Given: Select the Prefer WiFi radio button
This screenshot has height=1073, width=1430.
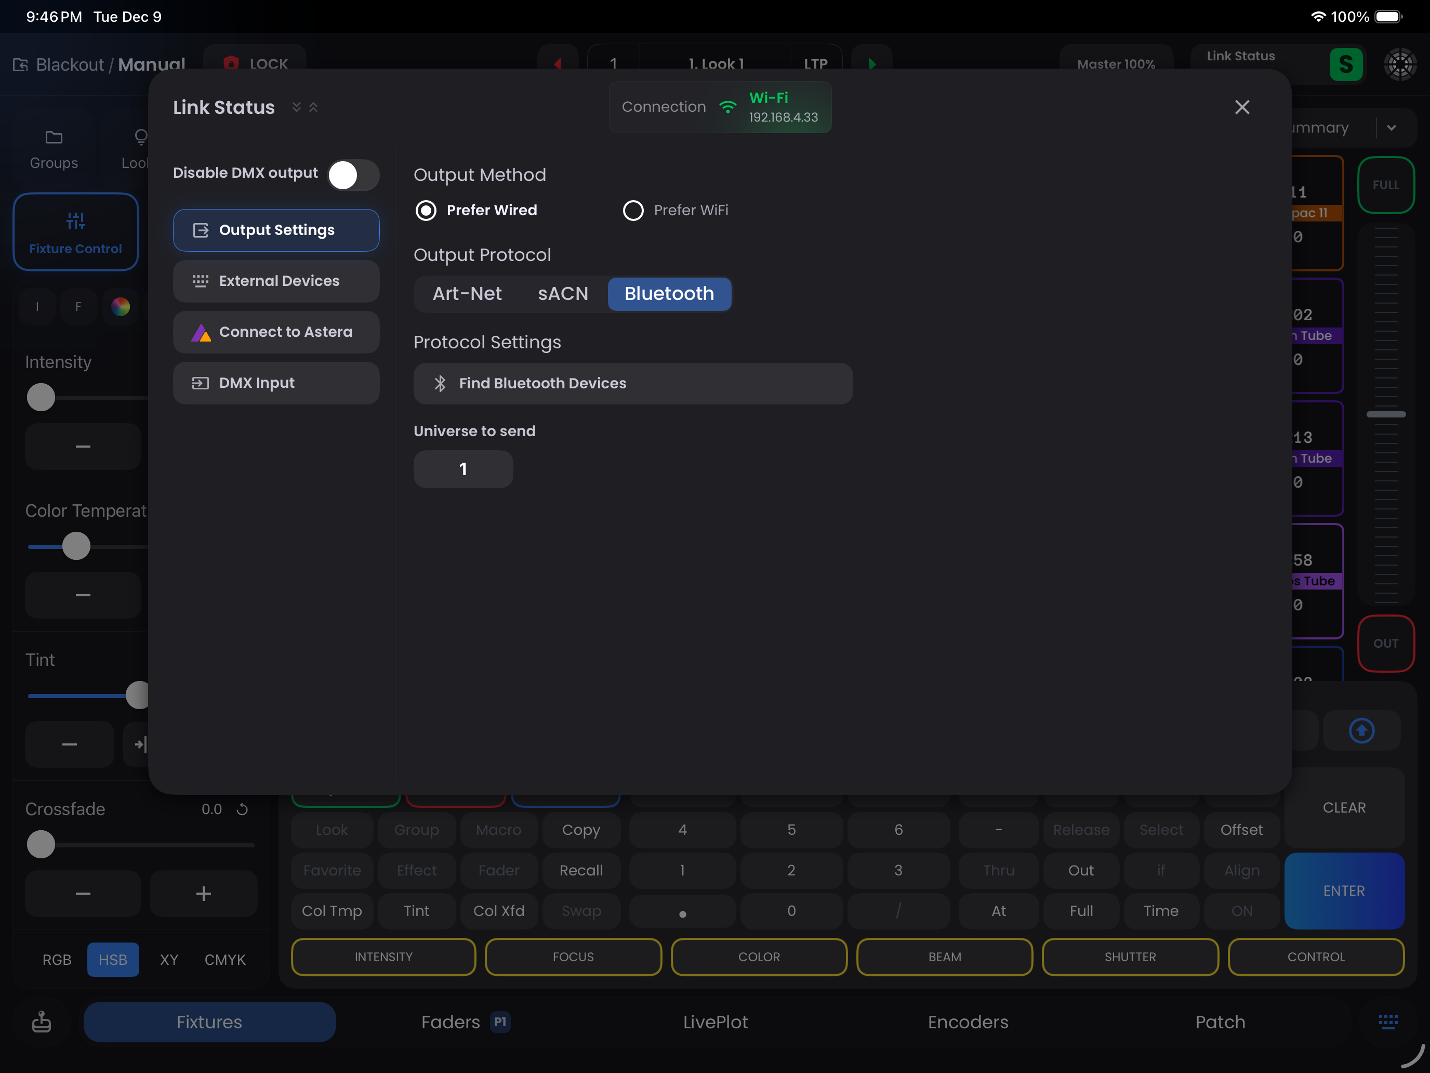Looking at the screenshot, I should pyautogui.click(x=633, y=210).
